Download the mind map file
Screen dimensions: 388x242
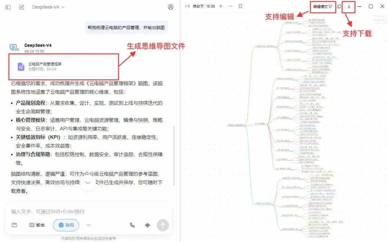coord(348,6)
